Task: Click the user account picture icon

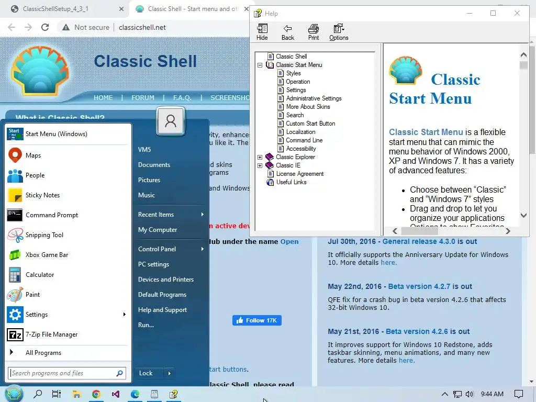Action: coord(170,121)
